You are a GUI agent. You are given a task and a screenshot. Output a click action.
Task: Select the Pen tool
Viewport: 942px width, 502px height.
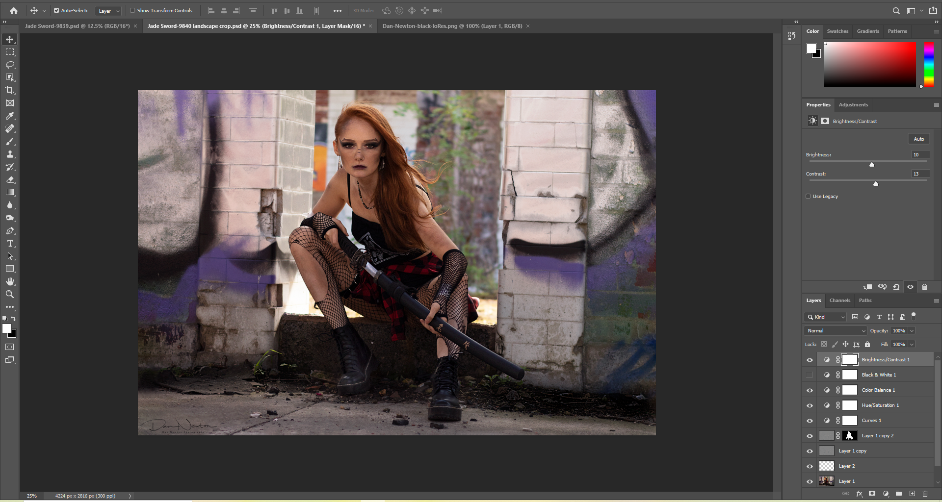[10, 230]
